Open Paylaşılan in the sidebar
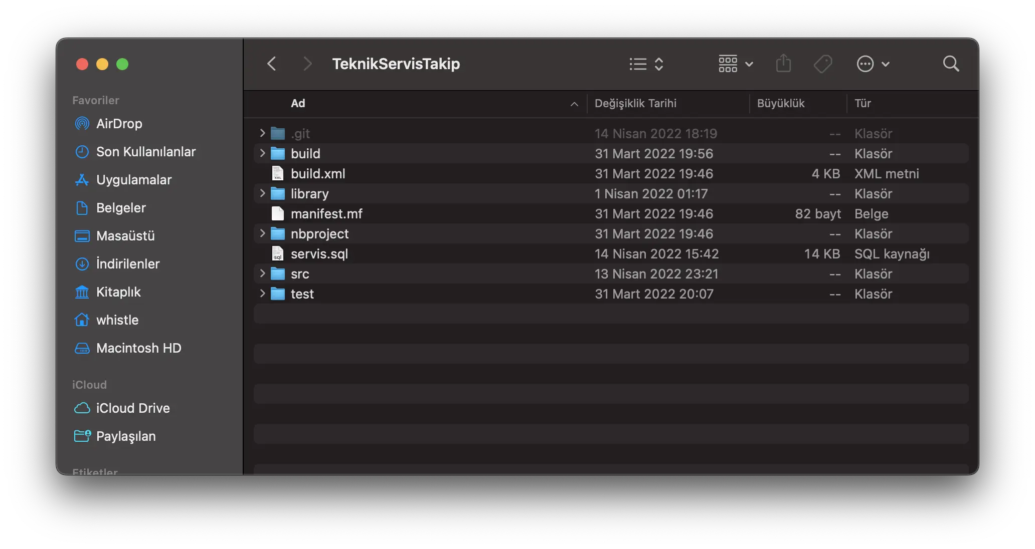 pyautogui.click(x=115, y=436)
